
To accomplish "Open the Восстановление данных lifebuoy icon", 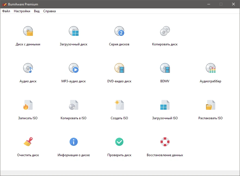I will [165, 142].
